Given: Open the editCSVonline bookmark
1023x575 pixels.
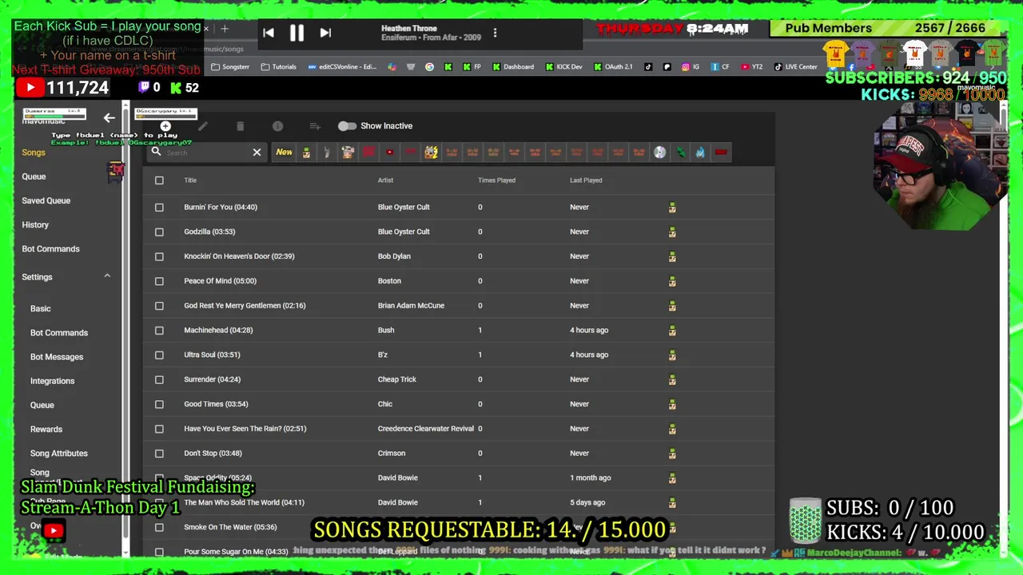Looking at the screenshot, I should click(x=342, y=67).
